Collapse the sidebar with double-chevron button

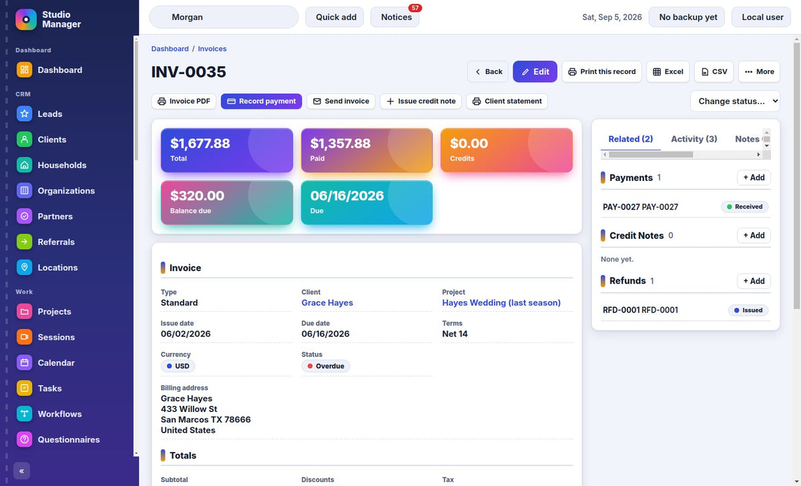pyautogui.click(x=21, y=471)
